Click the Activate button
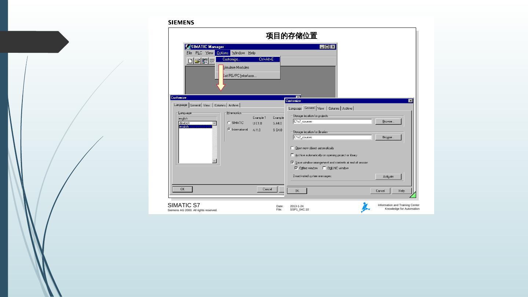528x297 pixels. [x=388, y=177]
